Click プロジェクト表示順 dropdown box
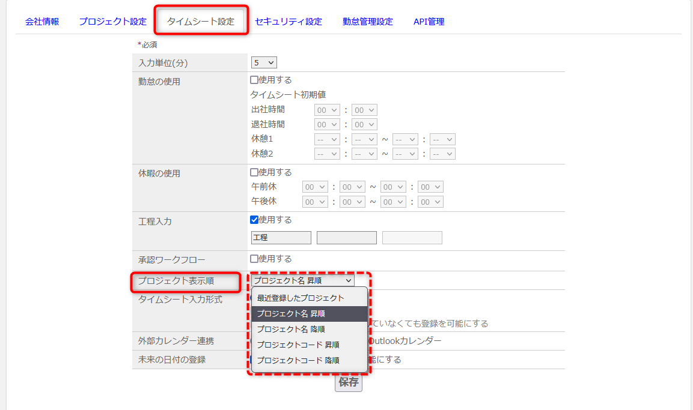 303,281
